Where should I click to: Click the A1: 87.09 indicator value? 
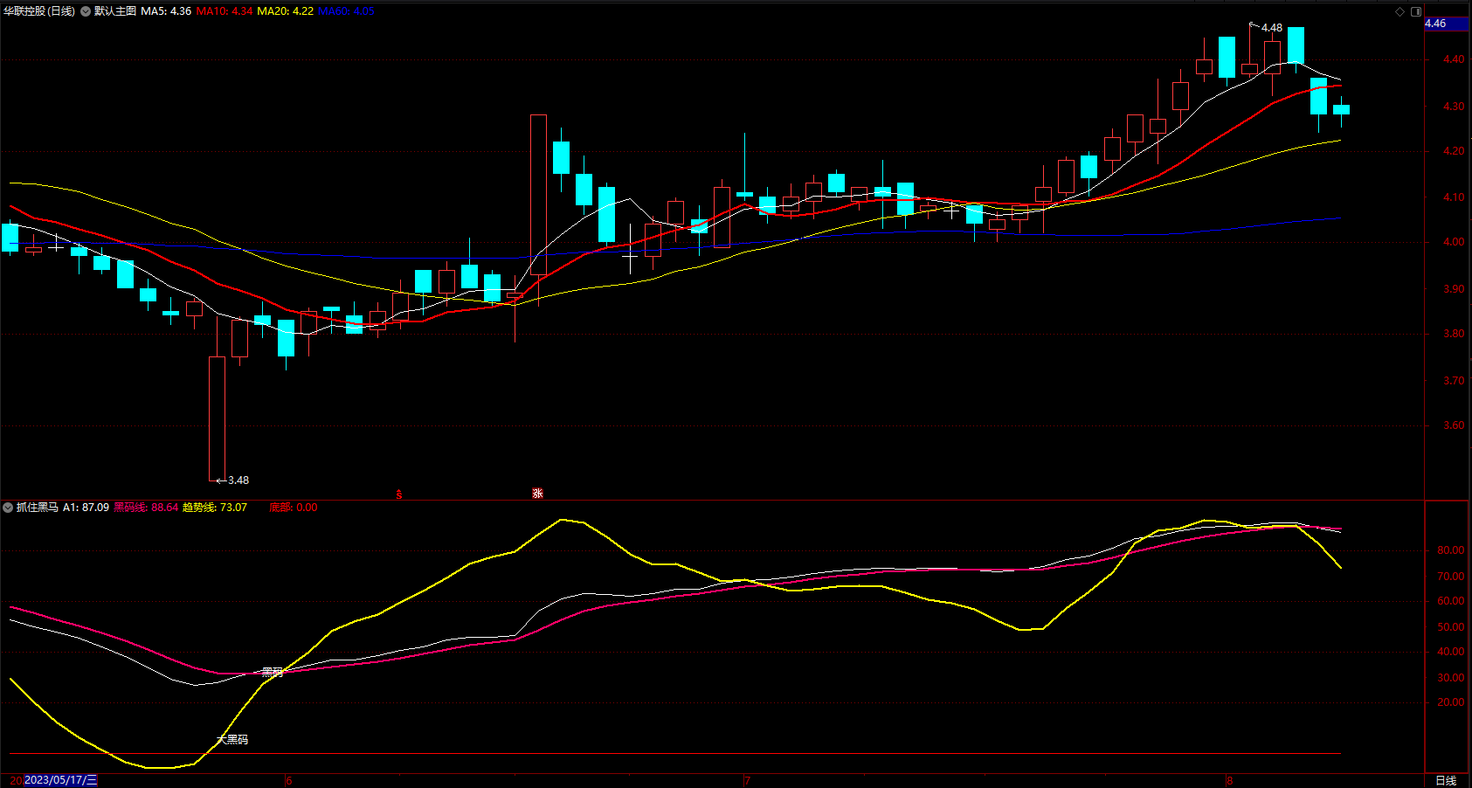point(86,508)
